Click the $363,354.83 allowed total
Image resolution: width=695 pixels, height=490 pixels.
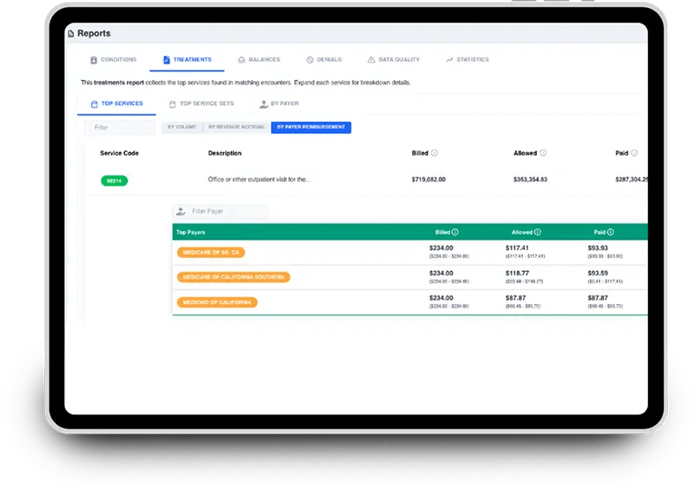530,180
